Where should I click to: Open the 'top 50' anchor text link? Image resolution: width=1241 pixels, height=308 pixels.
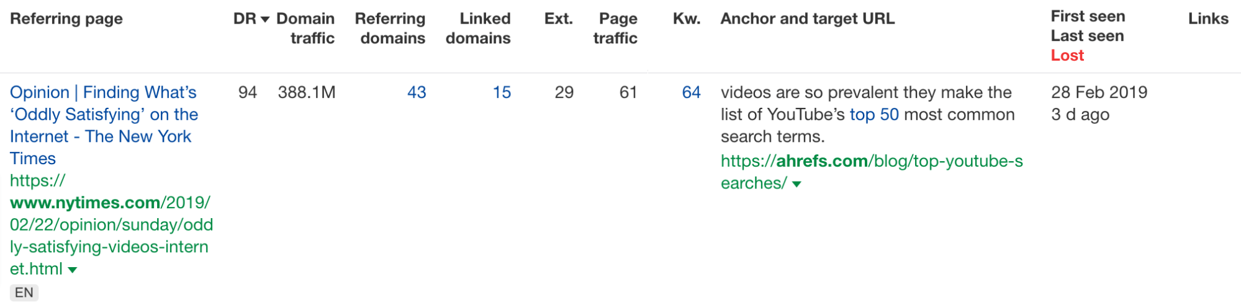point(874,115)
